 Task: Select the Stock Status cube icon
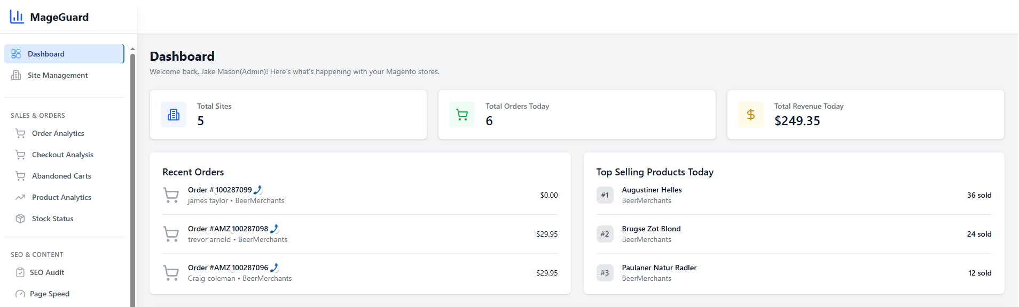tap(20, 218)
